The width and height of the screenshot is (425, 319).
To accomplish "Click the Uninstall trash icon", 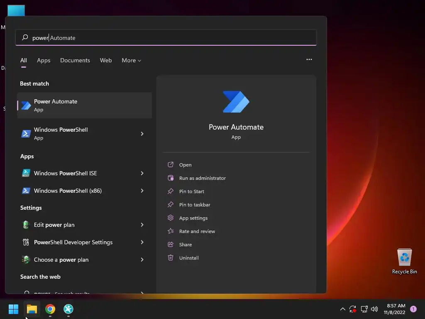I will (x=171, y=258).
